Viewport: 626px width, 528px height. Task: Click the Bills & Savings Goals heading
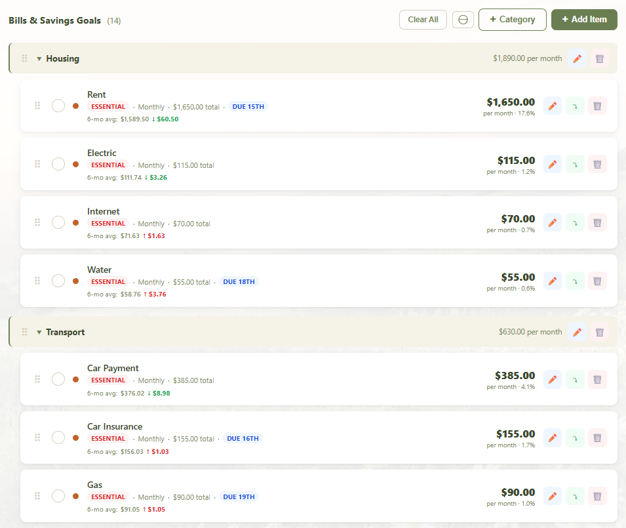pyautogui.click(x=54, y=20)
